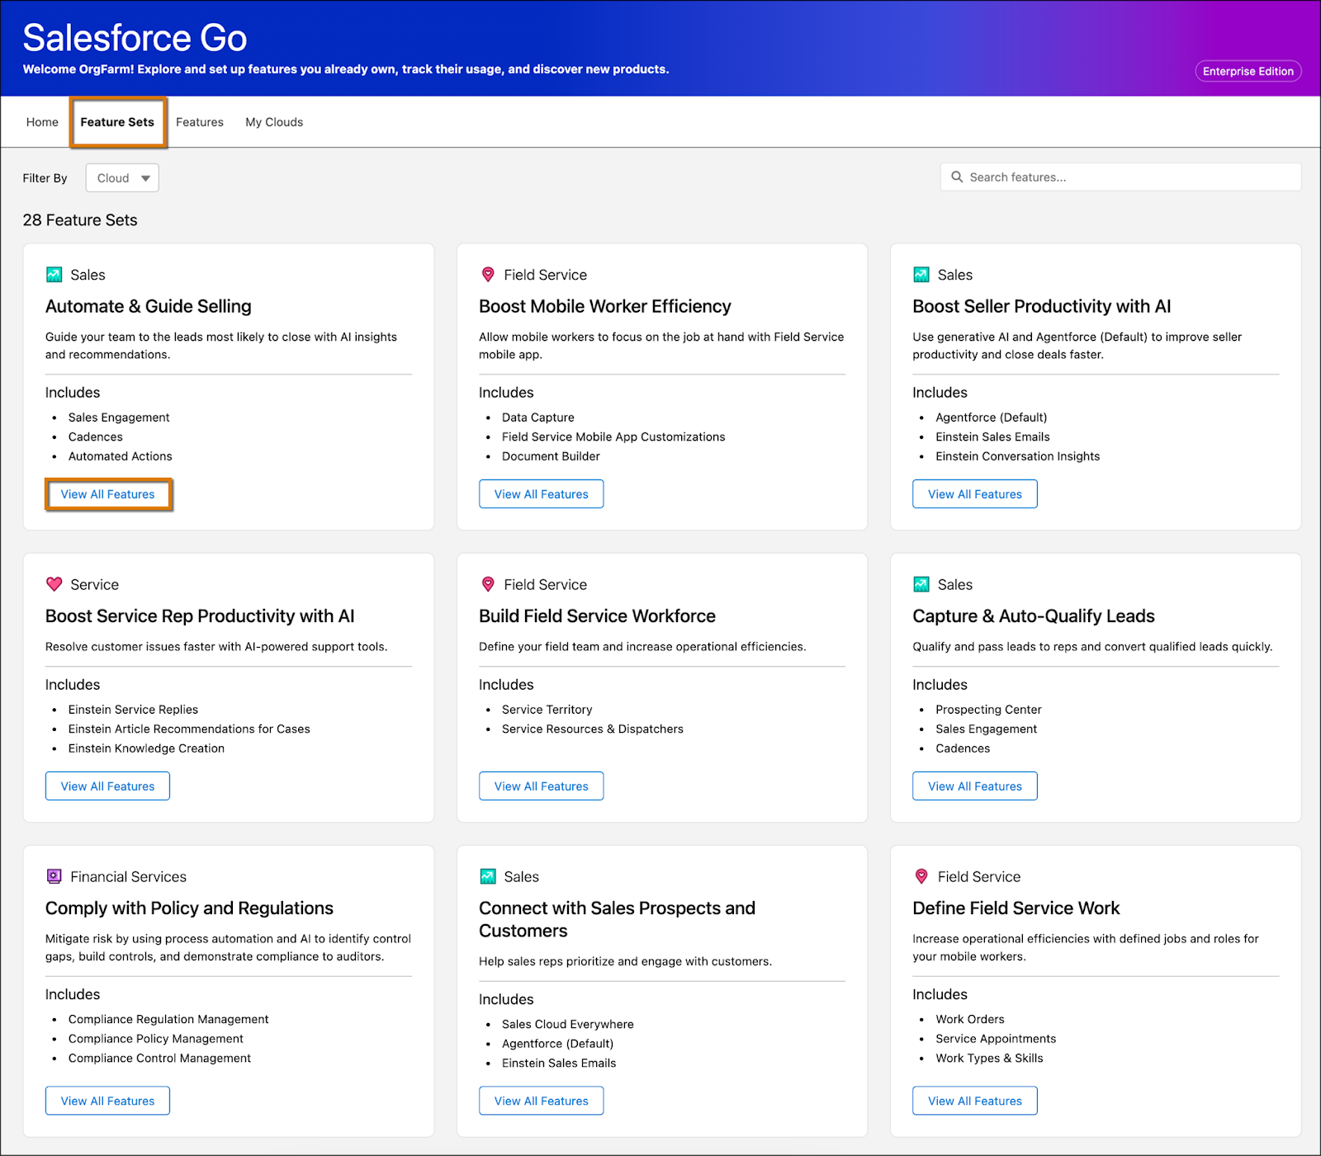Screen dimensions: 1321x1156
Task: Click the Field Service icon on Boost Mobile Worker Efficiency card
Action: (488, 275)
